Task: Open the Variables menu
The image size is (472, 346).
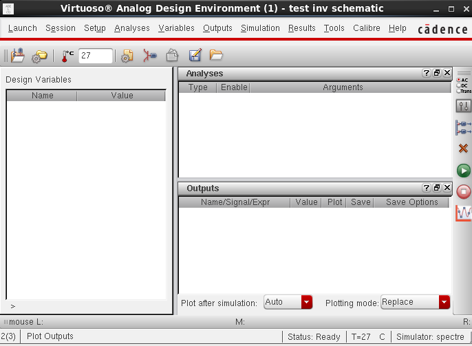Action: pos(176,28)
